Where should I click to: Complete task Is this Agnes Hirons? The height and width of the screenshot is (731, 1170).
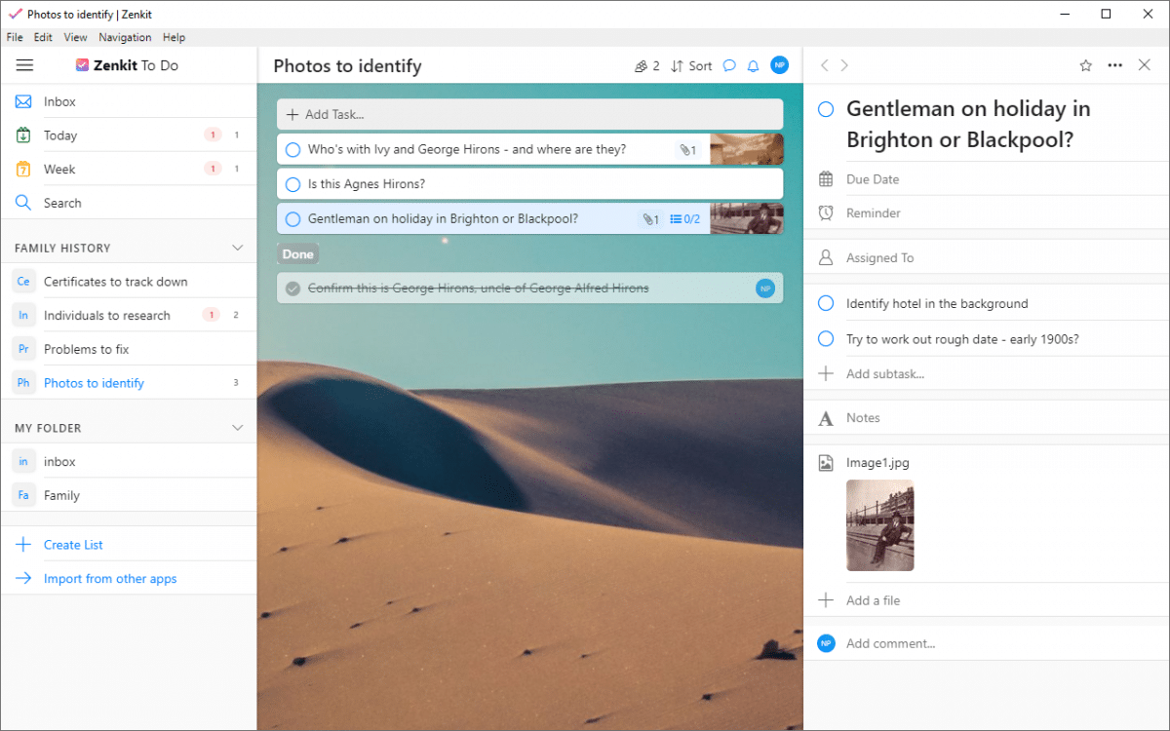click(x=292, y=184)
